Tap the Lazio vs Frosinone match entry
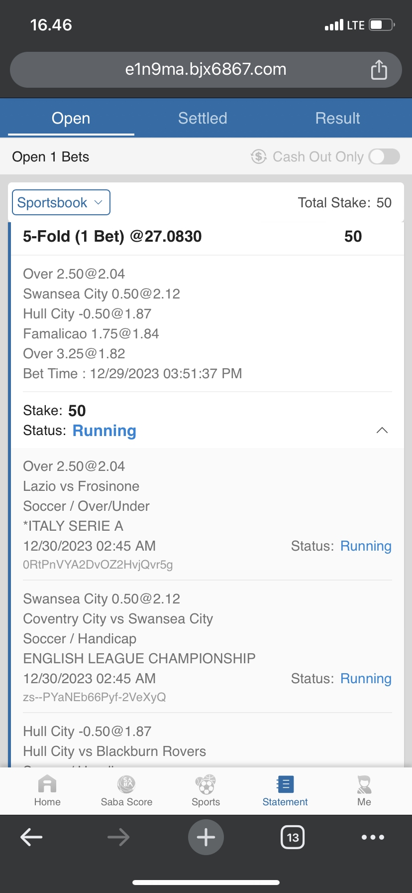This screenshot has height=893, width=412. click(x=82, y=486)
